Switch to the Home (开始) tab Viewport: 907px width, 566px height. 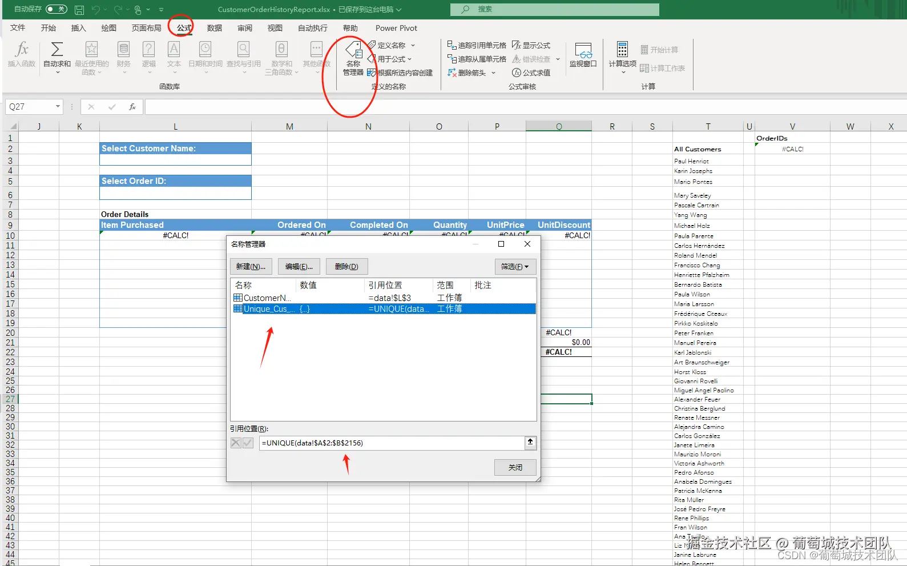point(49,28)
